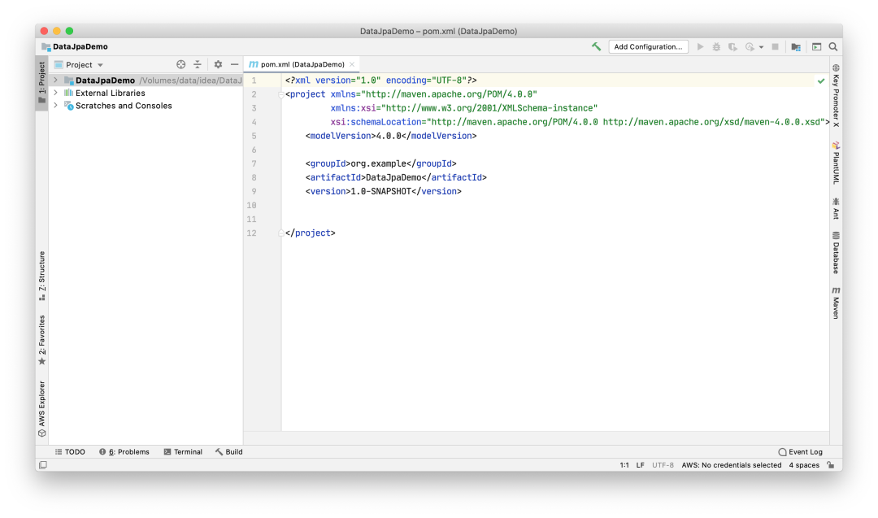Click the xmlns:xsi attribute on line 3
The image size is (878, 518).
353,108
